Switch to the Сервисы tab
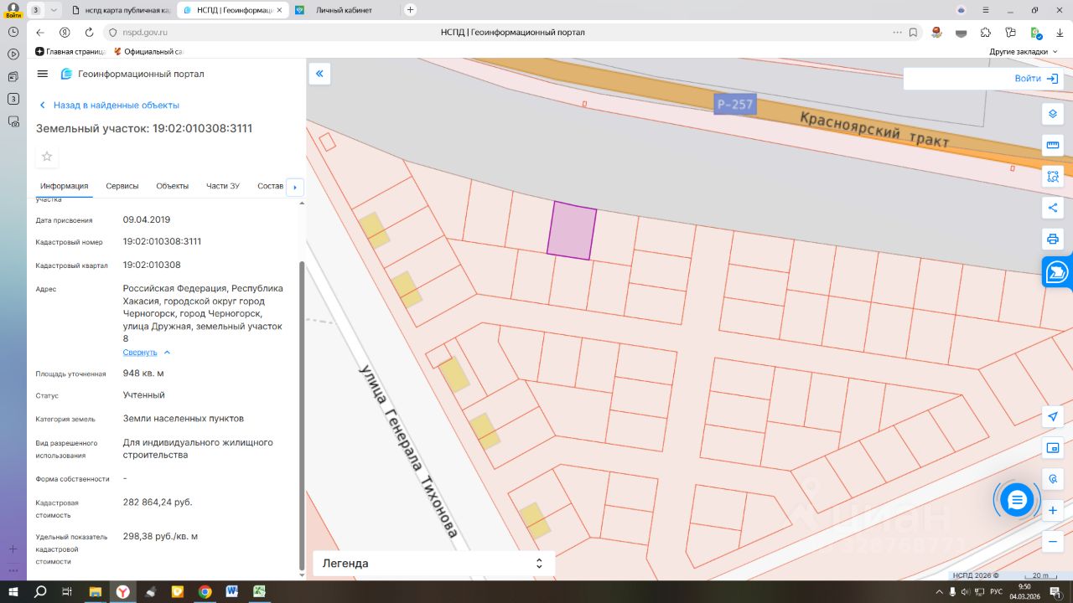Screen dimensions: 1073x603 pos(122,186)
